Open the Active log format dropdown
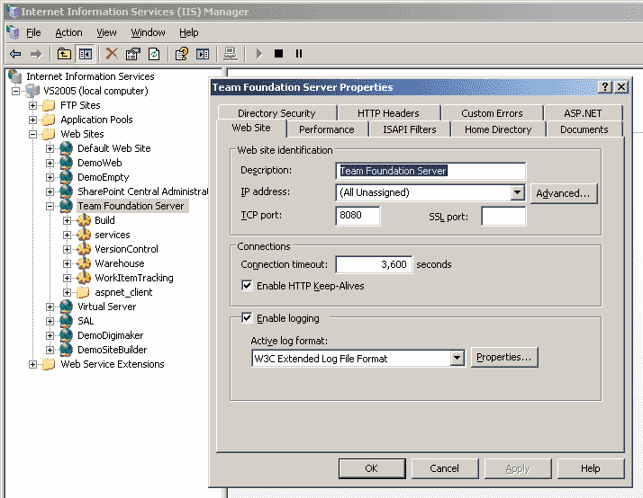643x498 pixels. [457, 359]
